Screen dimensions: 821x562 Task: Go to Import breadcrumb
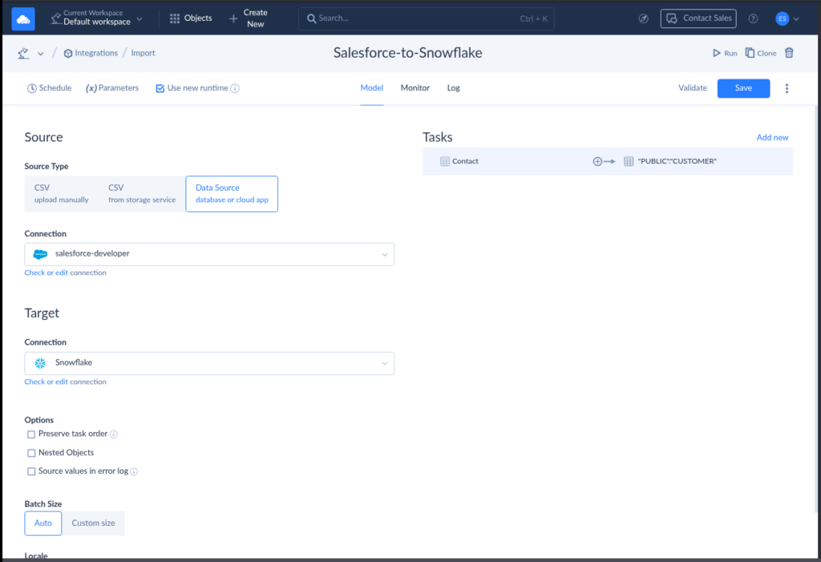143,53
